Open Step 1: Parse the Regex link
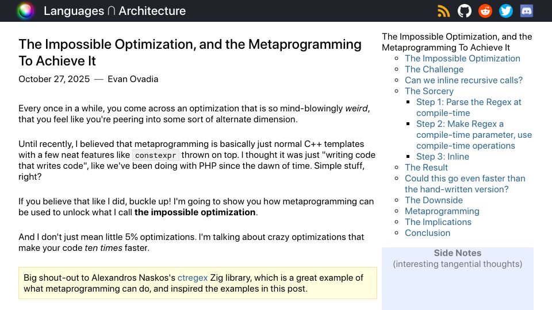 469,107
